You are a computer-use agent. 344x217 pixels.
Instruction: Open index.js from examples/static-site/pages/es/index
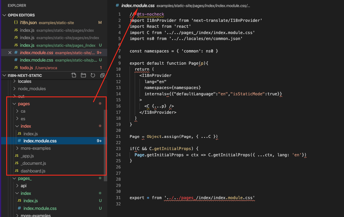pyautogui.click(x=54, y=38)
